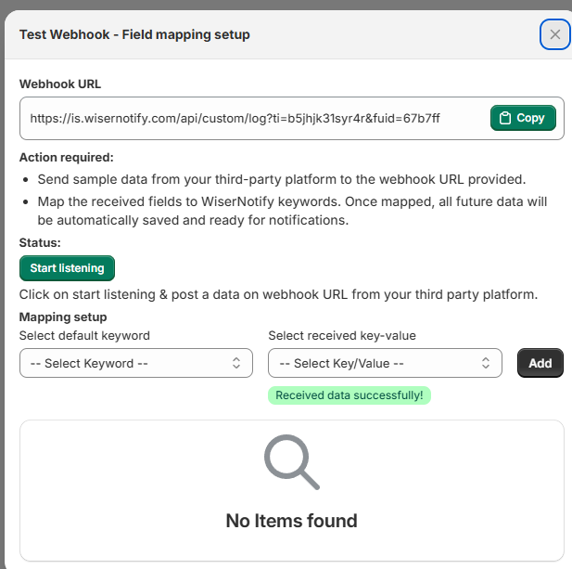Click the 'Action required:' heading
This screenshot has height=569, width=572.
67,158
